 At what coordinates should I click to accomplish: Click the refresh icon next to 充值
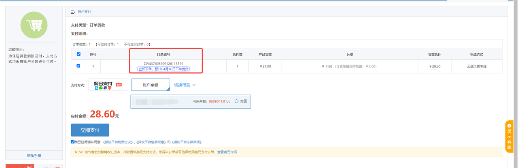pos(236,101)
